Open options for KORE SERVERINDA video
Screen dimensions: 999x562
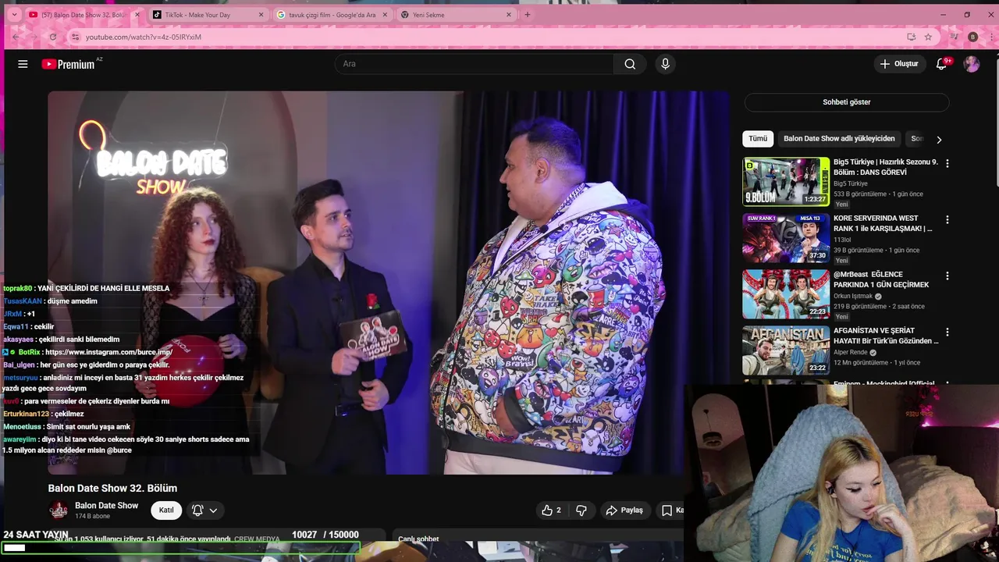point(947,220)
